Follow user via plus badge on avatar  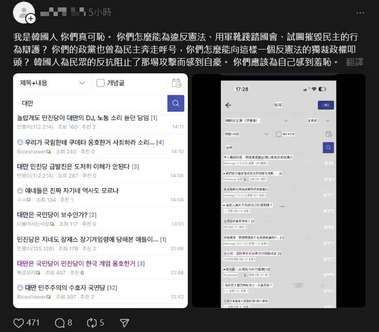point(31,19)
